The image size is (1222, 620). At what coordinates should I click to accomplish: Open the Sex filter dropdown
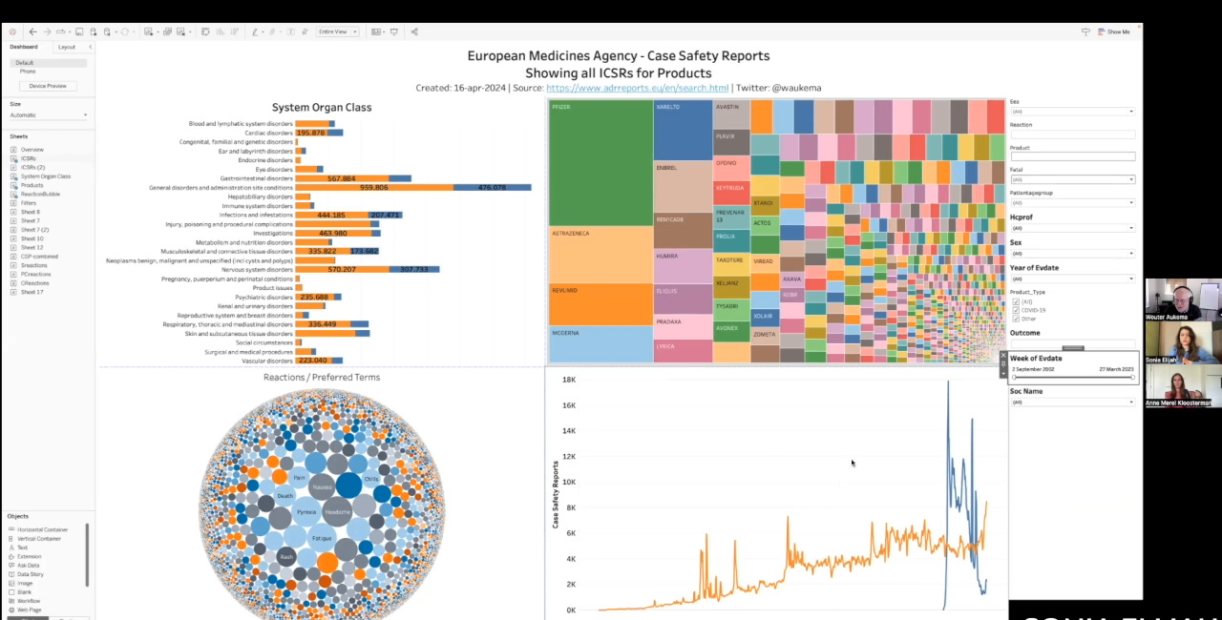[1073, 254]
